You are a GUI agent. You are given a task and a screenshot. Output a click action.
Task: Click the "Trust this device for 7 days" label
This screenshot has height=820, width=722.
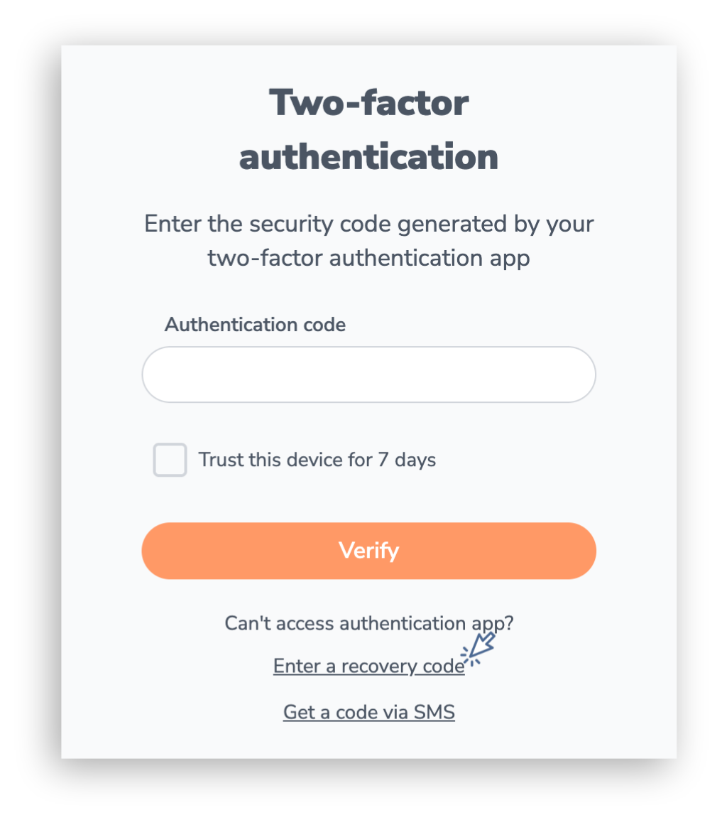317,460
